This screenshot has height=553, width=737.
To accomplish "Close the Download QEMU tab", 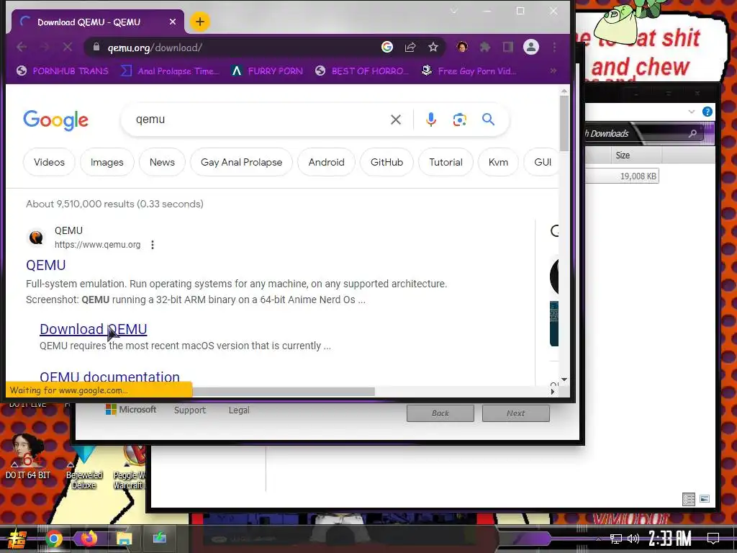I will pyautogui.click(x=173, y=22).
